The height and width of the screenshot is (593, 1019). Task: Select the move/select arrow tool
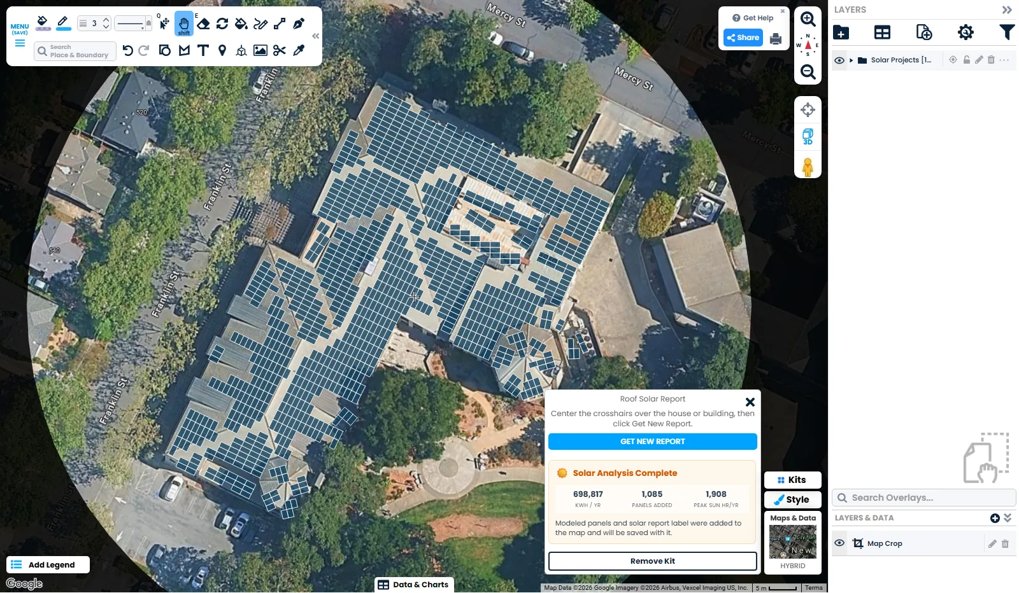[164, 24]
